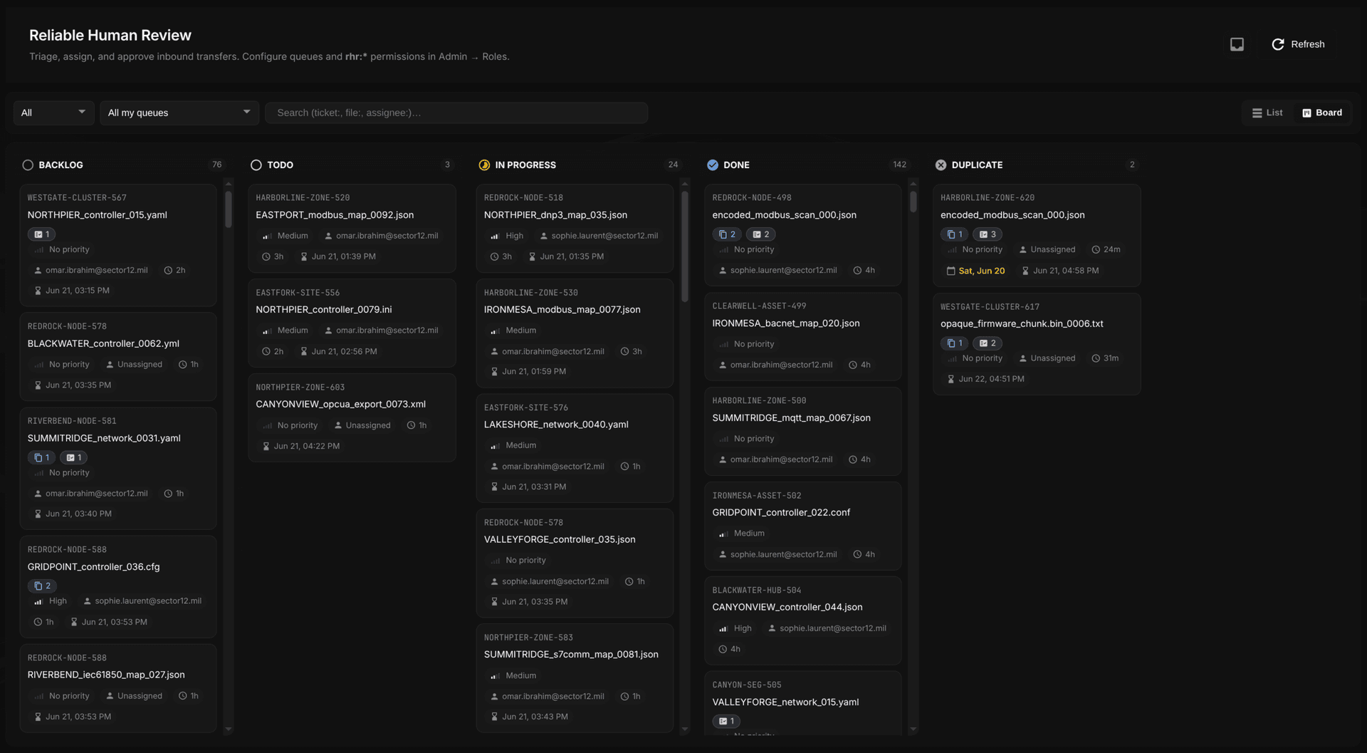Open LAKESHORE_network_0040.yaml card
1367x753 pixels.
point(575,448)
